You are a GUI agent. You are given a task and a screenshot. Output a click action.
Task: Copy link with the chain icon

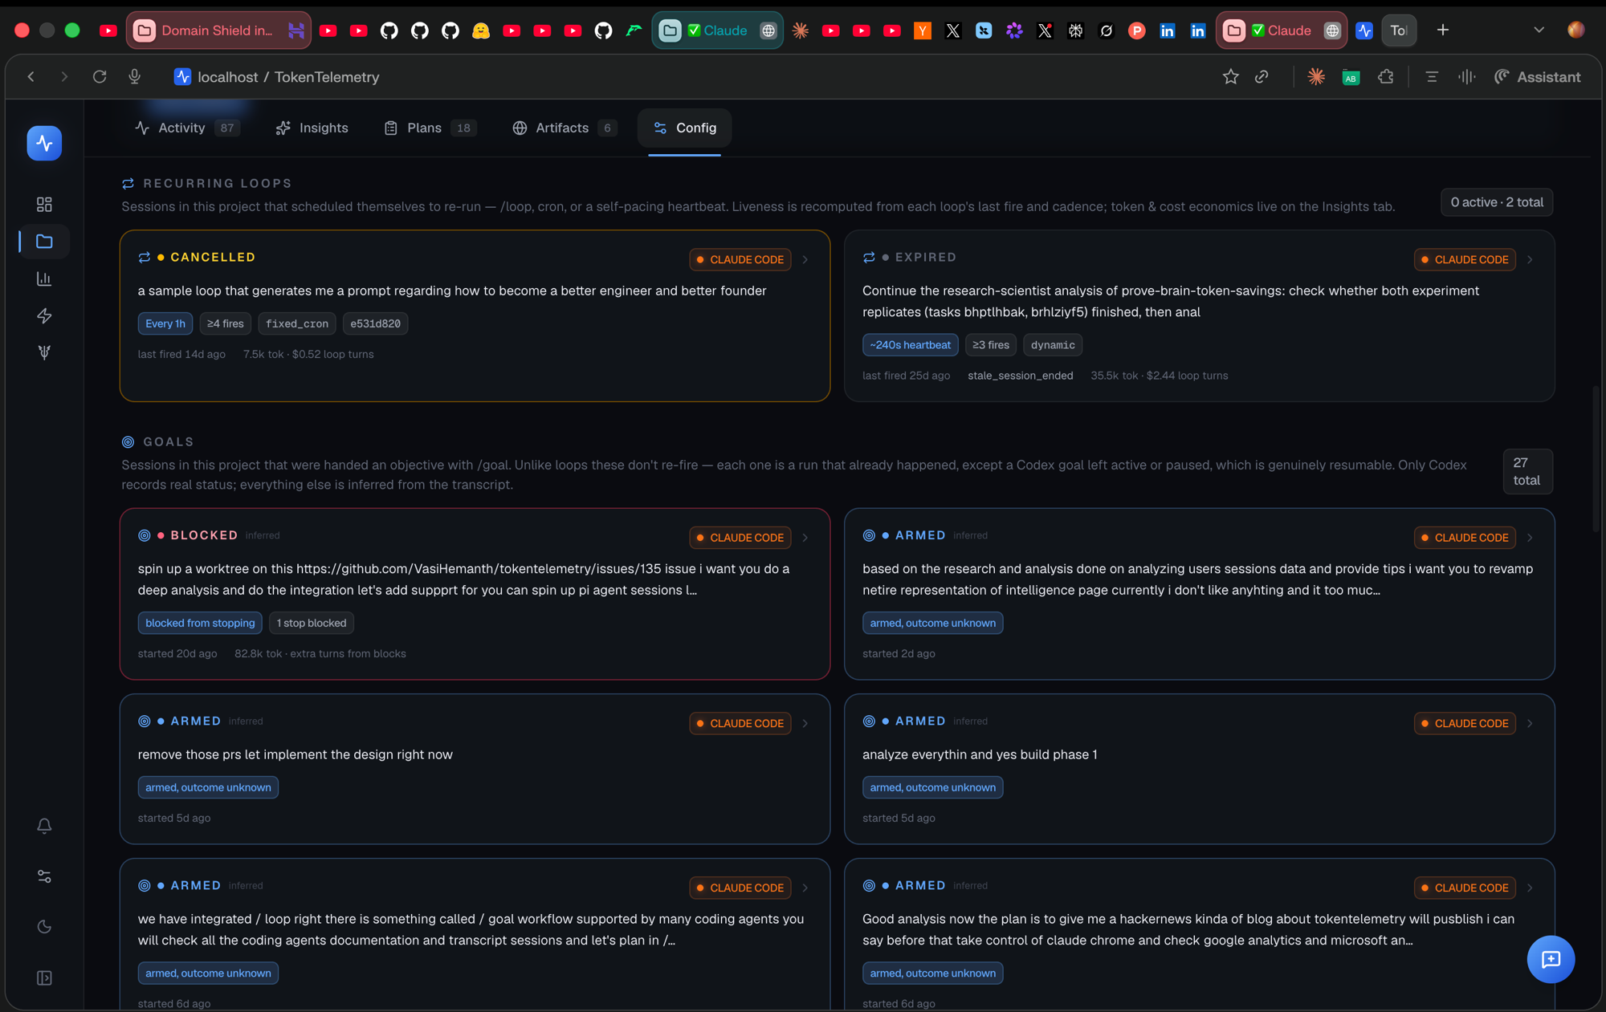(1262, 77)
